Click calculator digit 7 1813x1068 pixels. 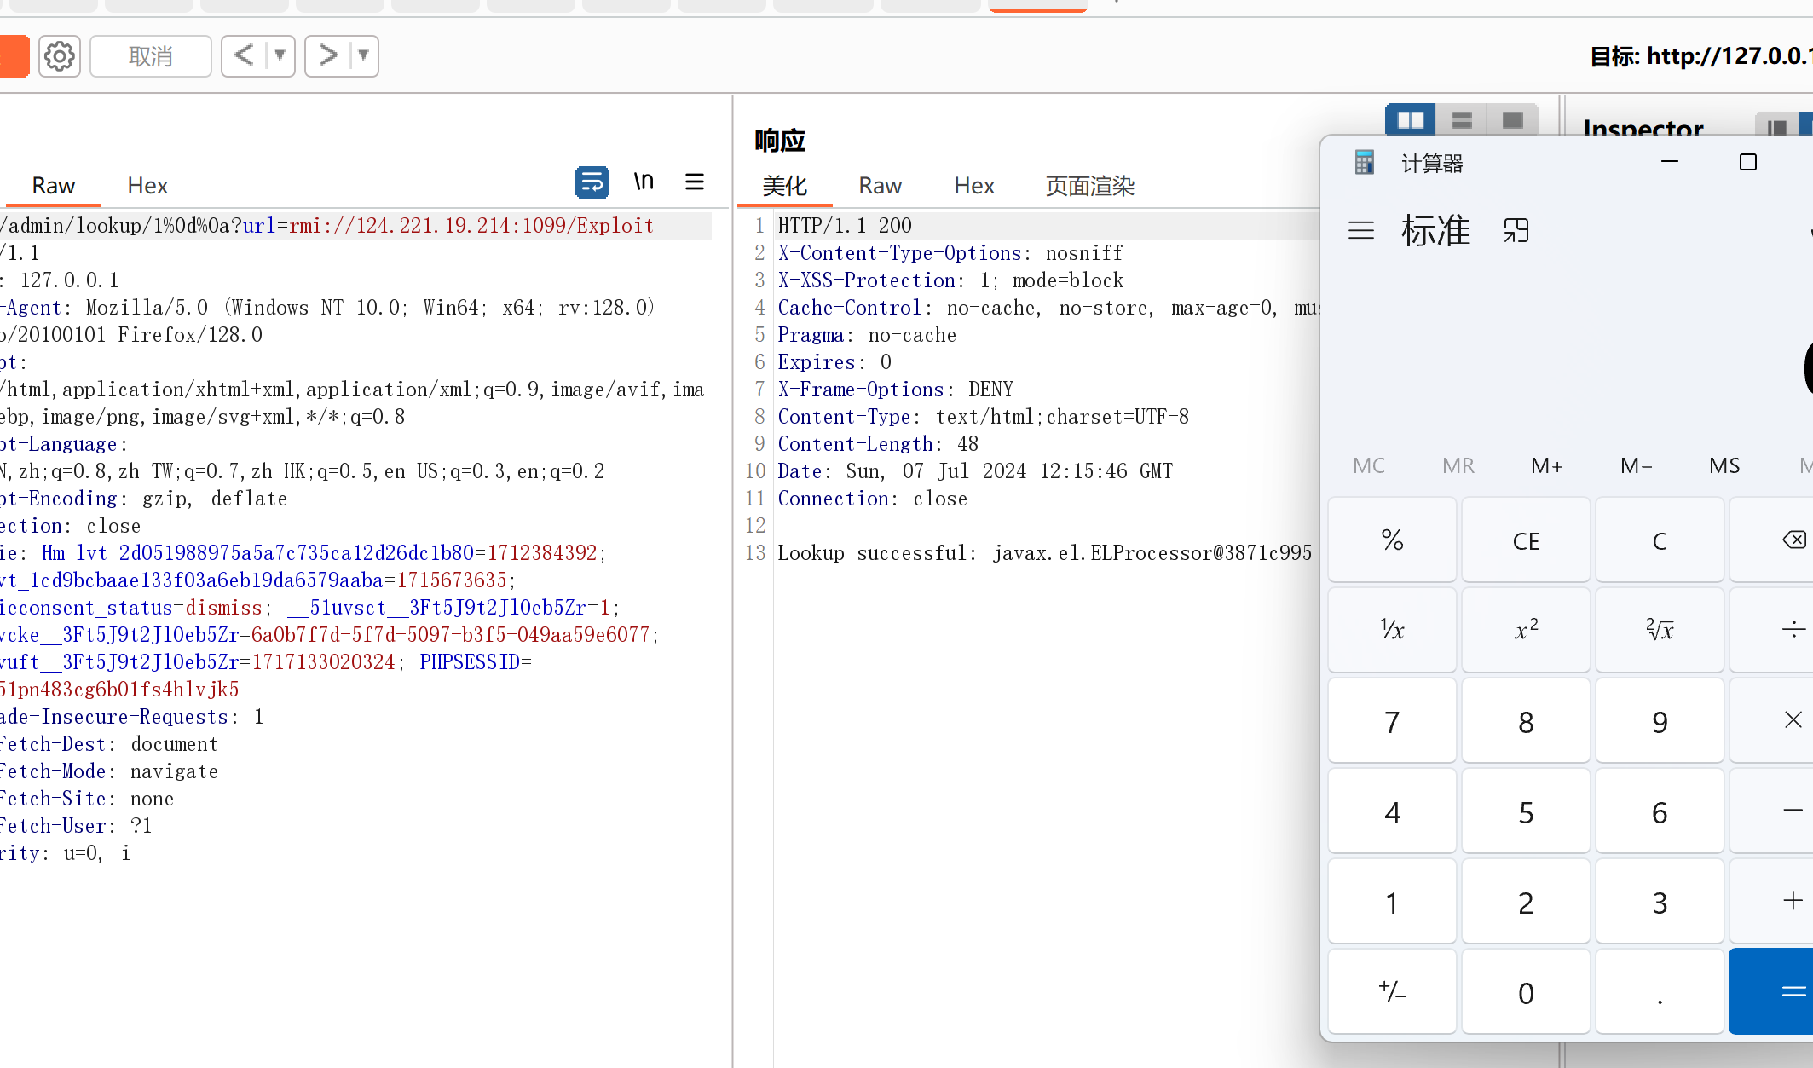[x=1392, y=721]
